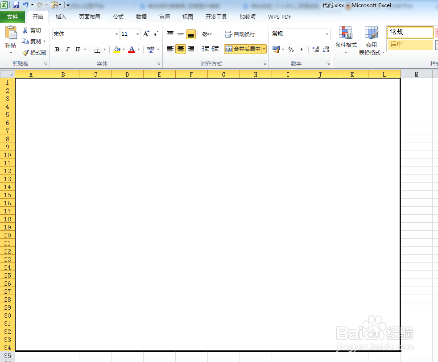Screen dimensions: 438x362
Task: Toggle Underline formatting
Action: click(78, 50)
